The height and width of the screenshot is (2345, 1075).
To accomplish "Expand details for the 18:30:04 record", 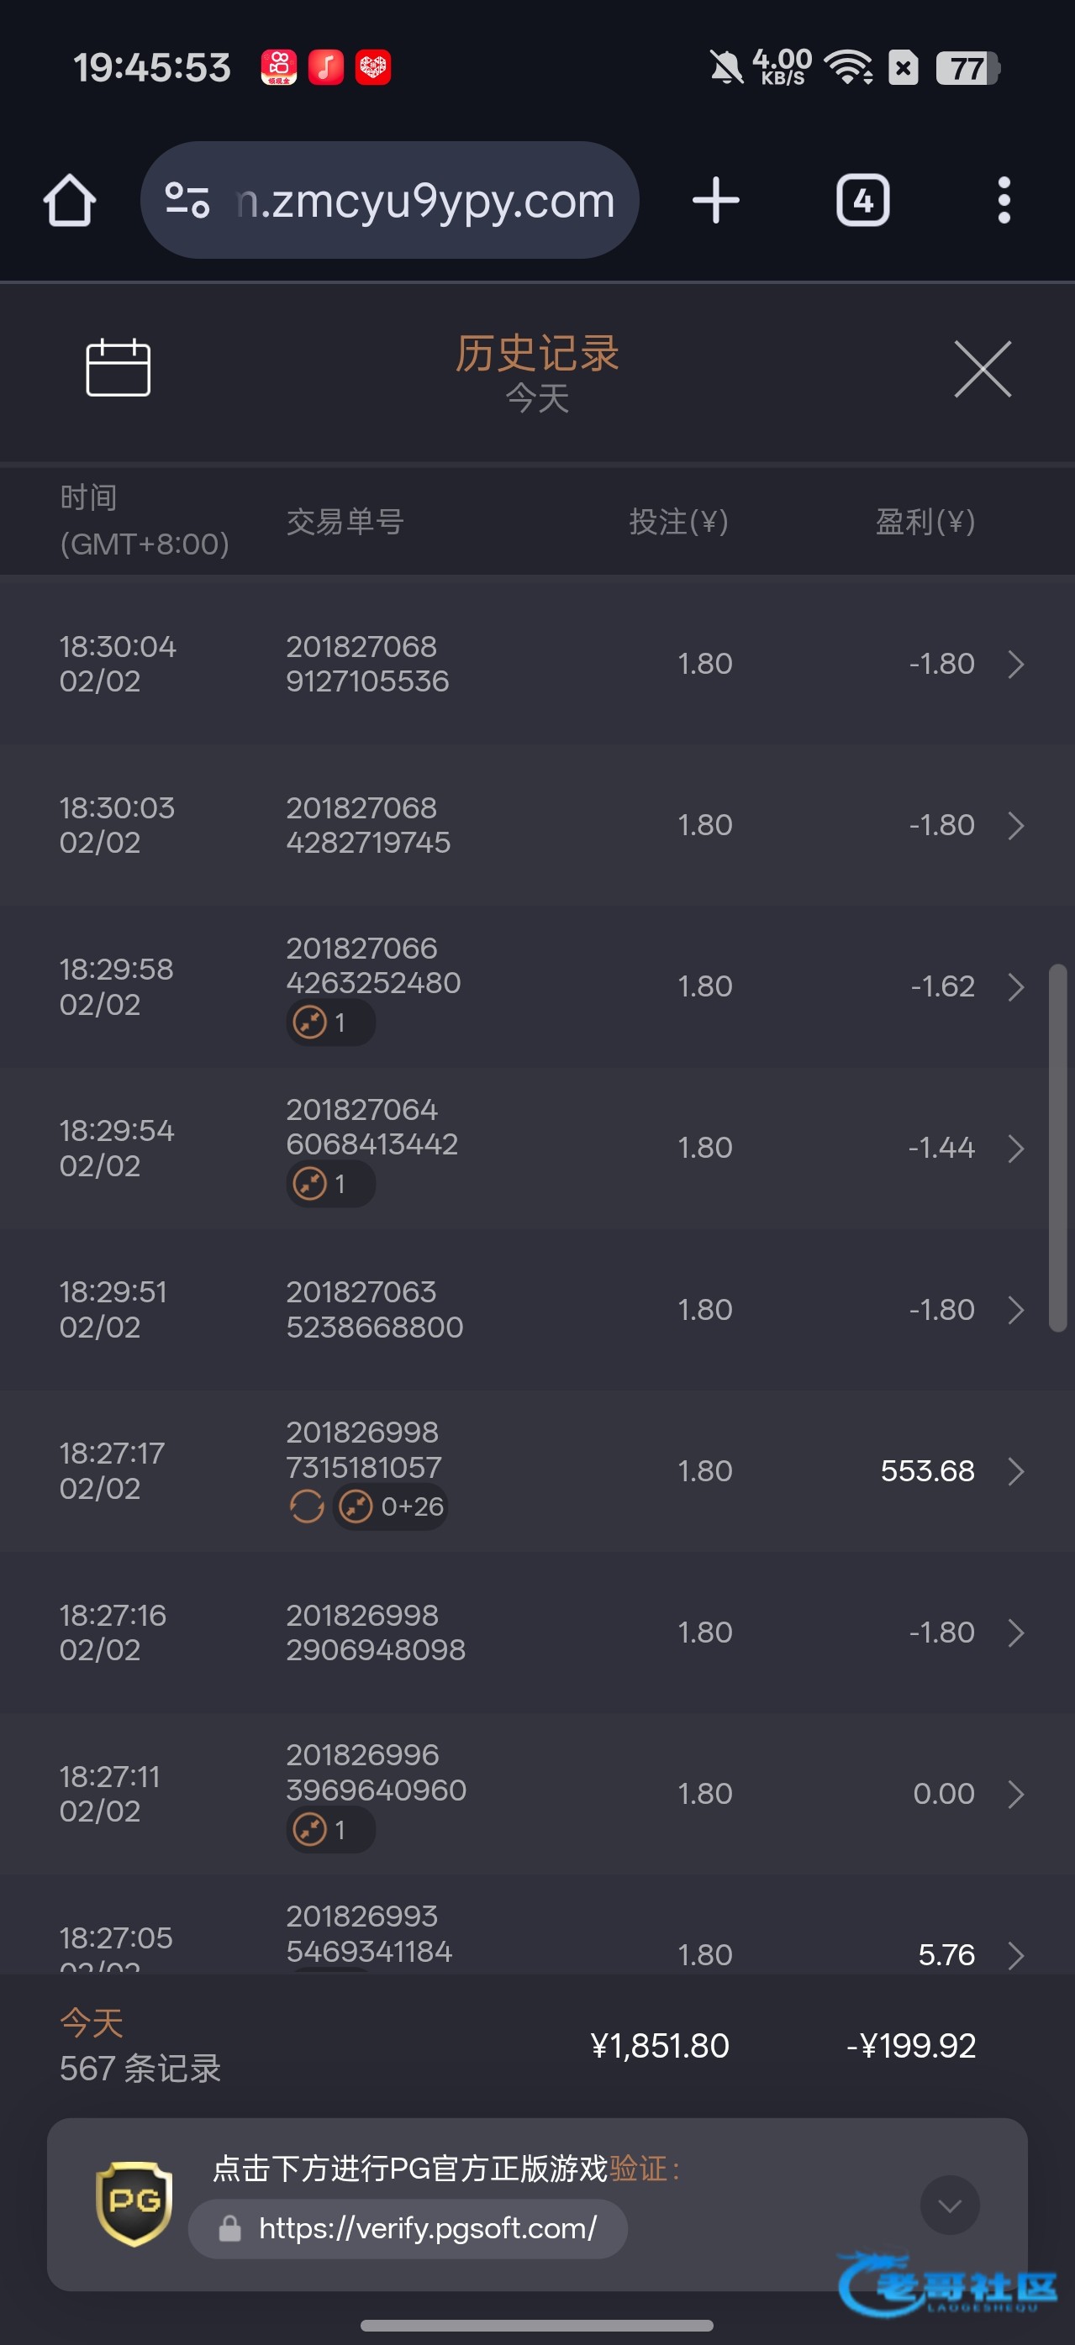I will [x=1016, y=665].
